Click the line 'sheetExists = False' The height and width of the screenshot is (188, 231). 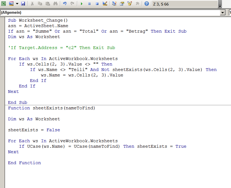(34, 130)
